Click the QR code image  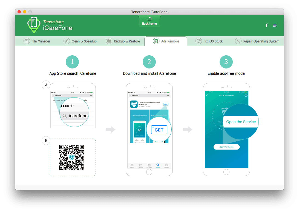click(71, 157)
